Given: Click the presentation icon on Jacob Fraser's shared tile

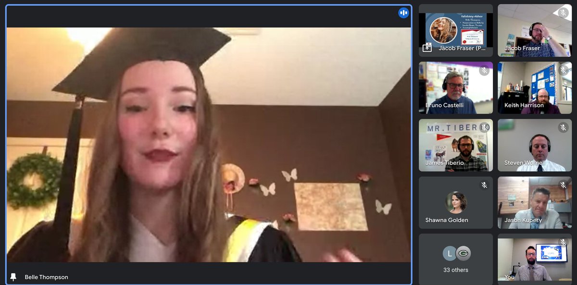Looking at the screenshot, I should (x=426, y=48).
